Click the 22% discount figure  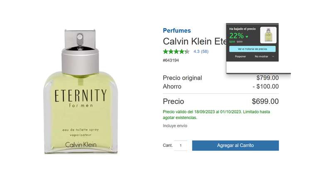tap(236, 36)
